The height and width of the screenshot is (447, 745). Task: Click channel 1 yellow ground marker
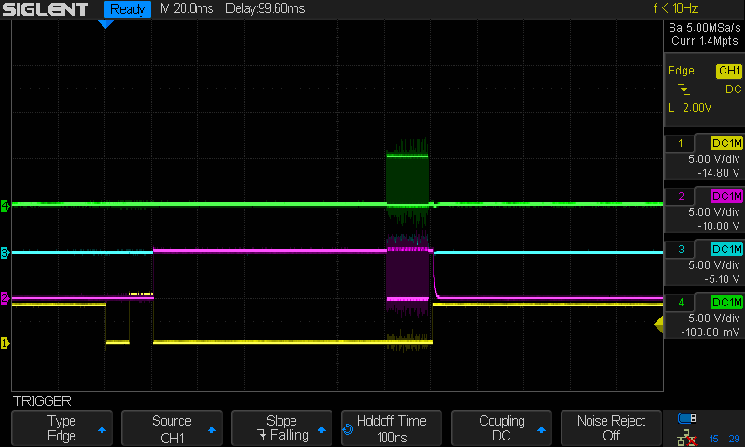tap(5, 343)
